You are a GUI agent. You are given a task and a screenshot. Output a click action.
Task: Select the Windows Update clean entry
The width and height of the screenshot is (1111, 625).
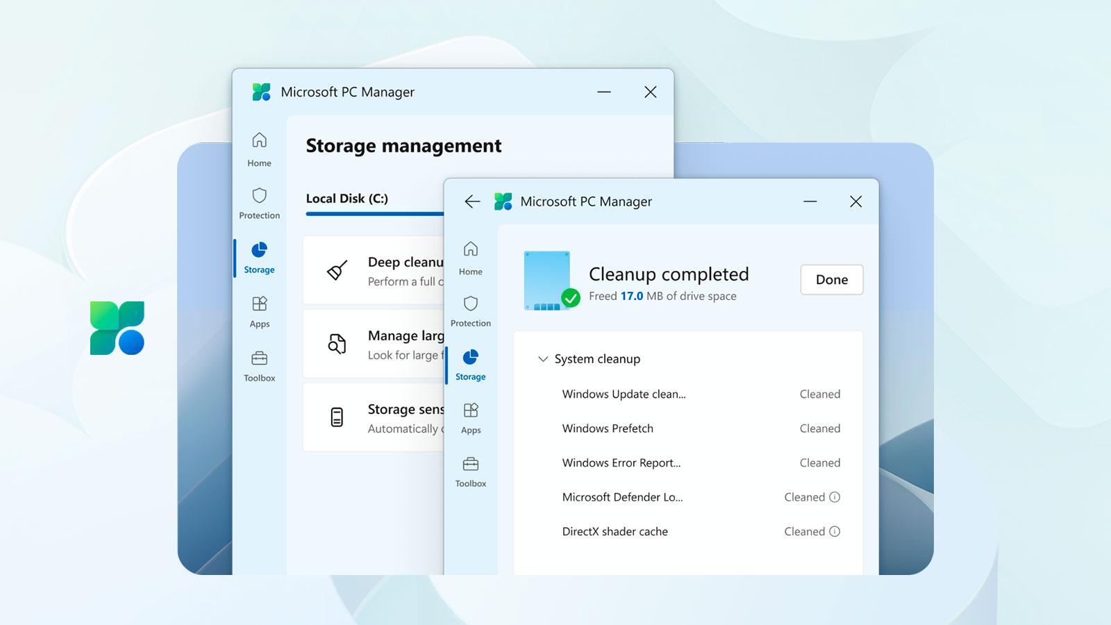click(x=623, y=394)
